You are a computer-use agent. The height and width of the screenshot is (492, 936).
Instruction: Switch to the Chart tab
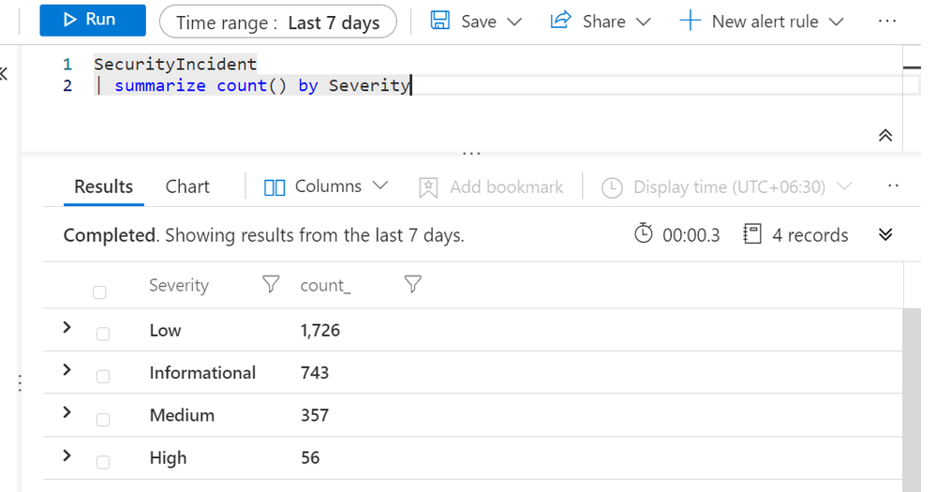click(x=187, y=186)
